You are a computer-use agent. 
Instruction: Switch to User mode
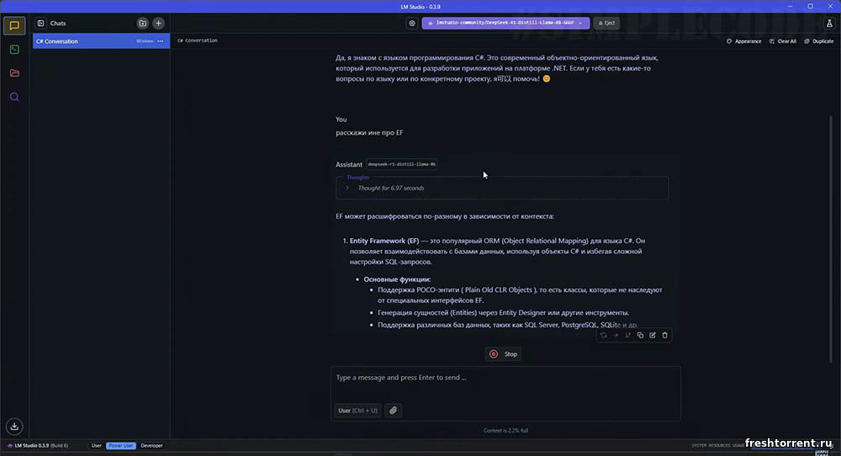(96, 445)
